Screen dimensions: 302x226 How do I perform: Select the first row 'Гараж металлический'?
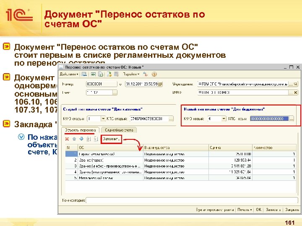(x=180, y=154)
